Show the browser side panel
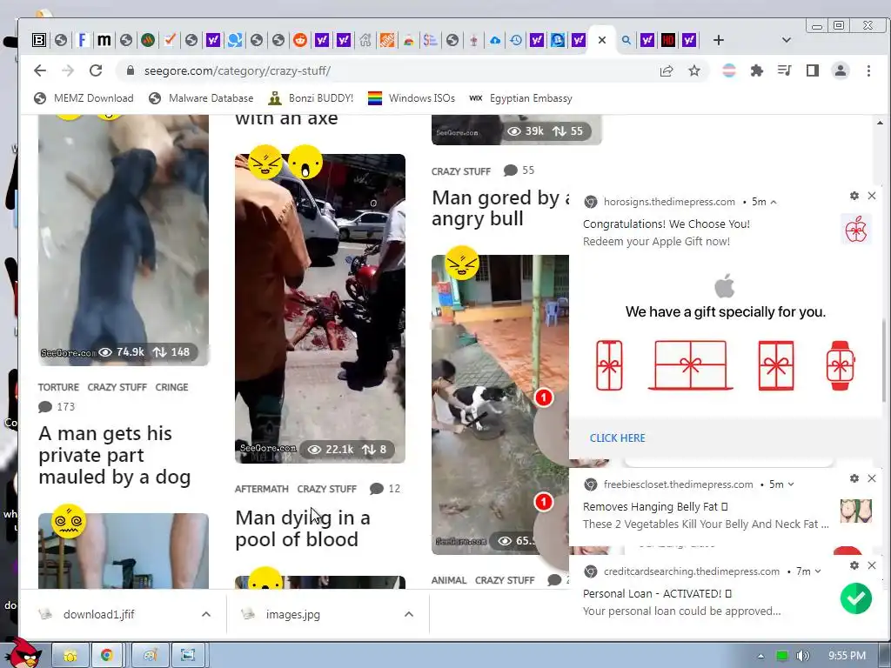The image size is (891, 668). coord(812,70)
